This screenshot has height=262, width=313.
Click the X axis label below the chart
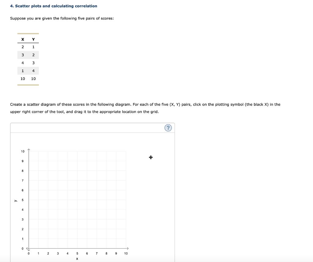click(77, 258)
